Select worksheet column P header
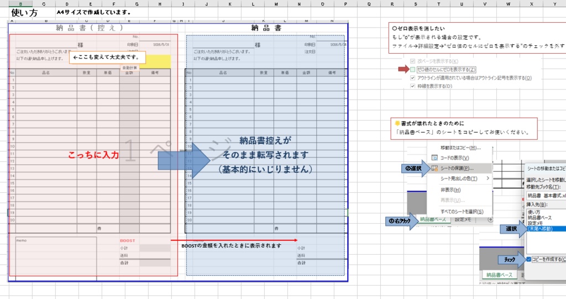Screen dimensions: 566x299 coord(345,4)
